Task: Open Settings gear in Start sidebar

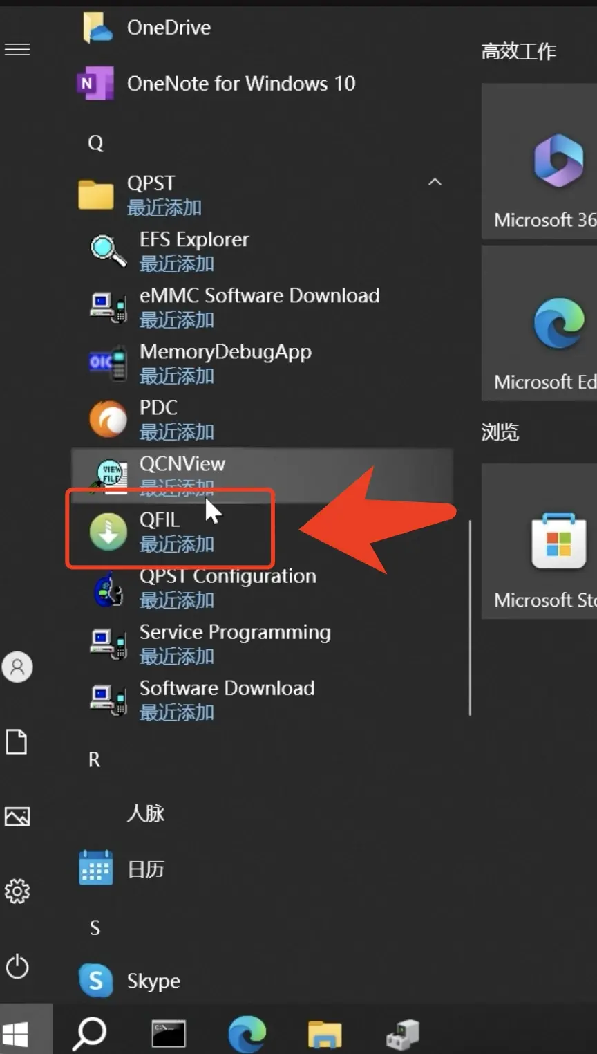Action: [17, 891]
